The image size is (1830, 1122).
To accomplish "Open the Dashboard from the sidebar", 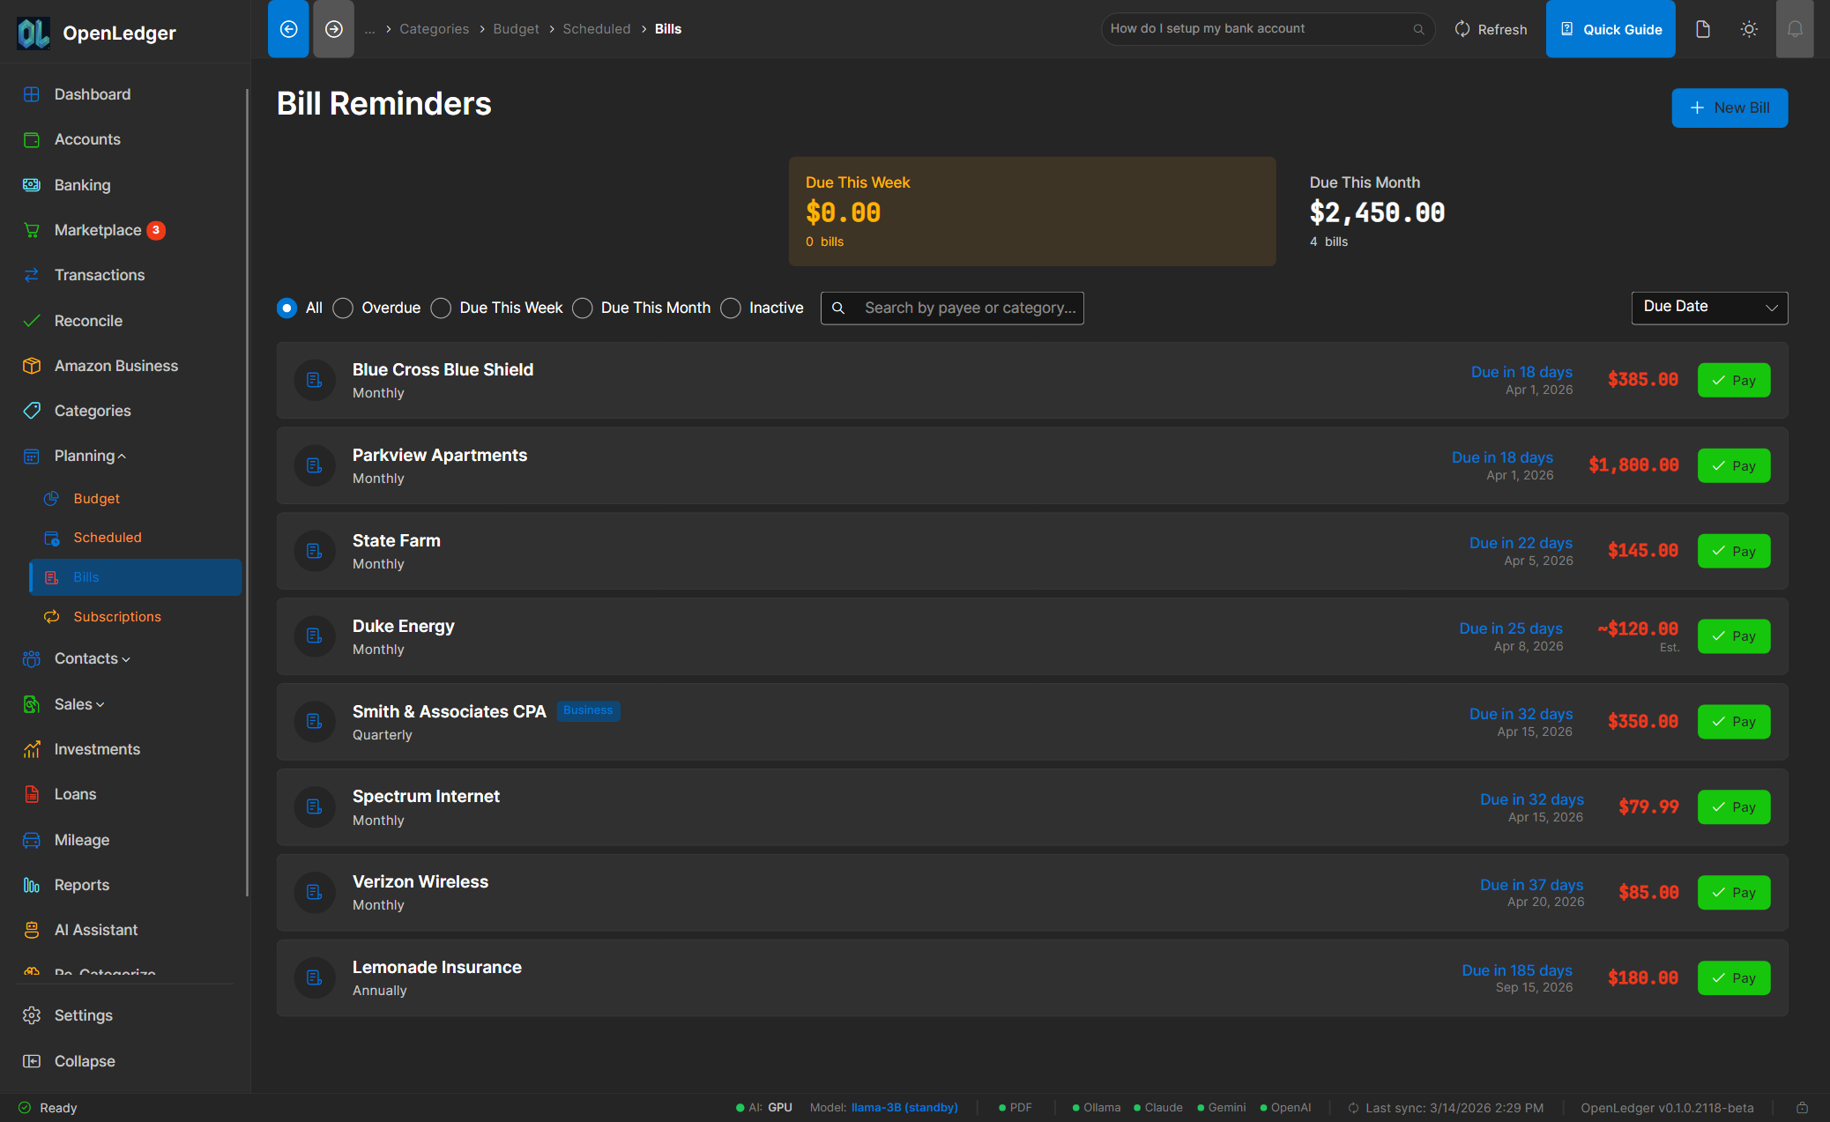I will (x=92, y=93).
